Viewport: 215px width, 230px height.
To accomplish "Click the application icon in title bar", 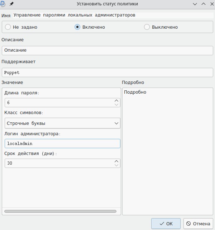I will pos(3,4).
